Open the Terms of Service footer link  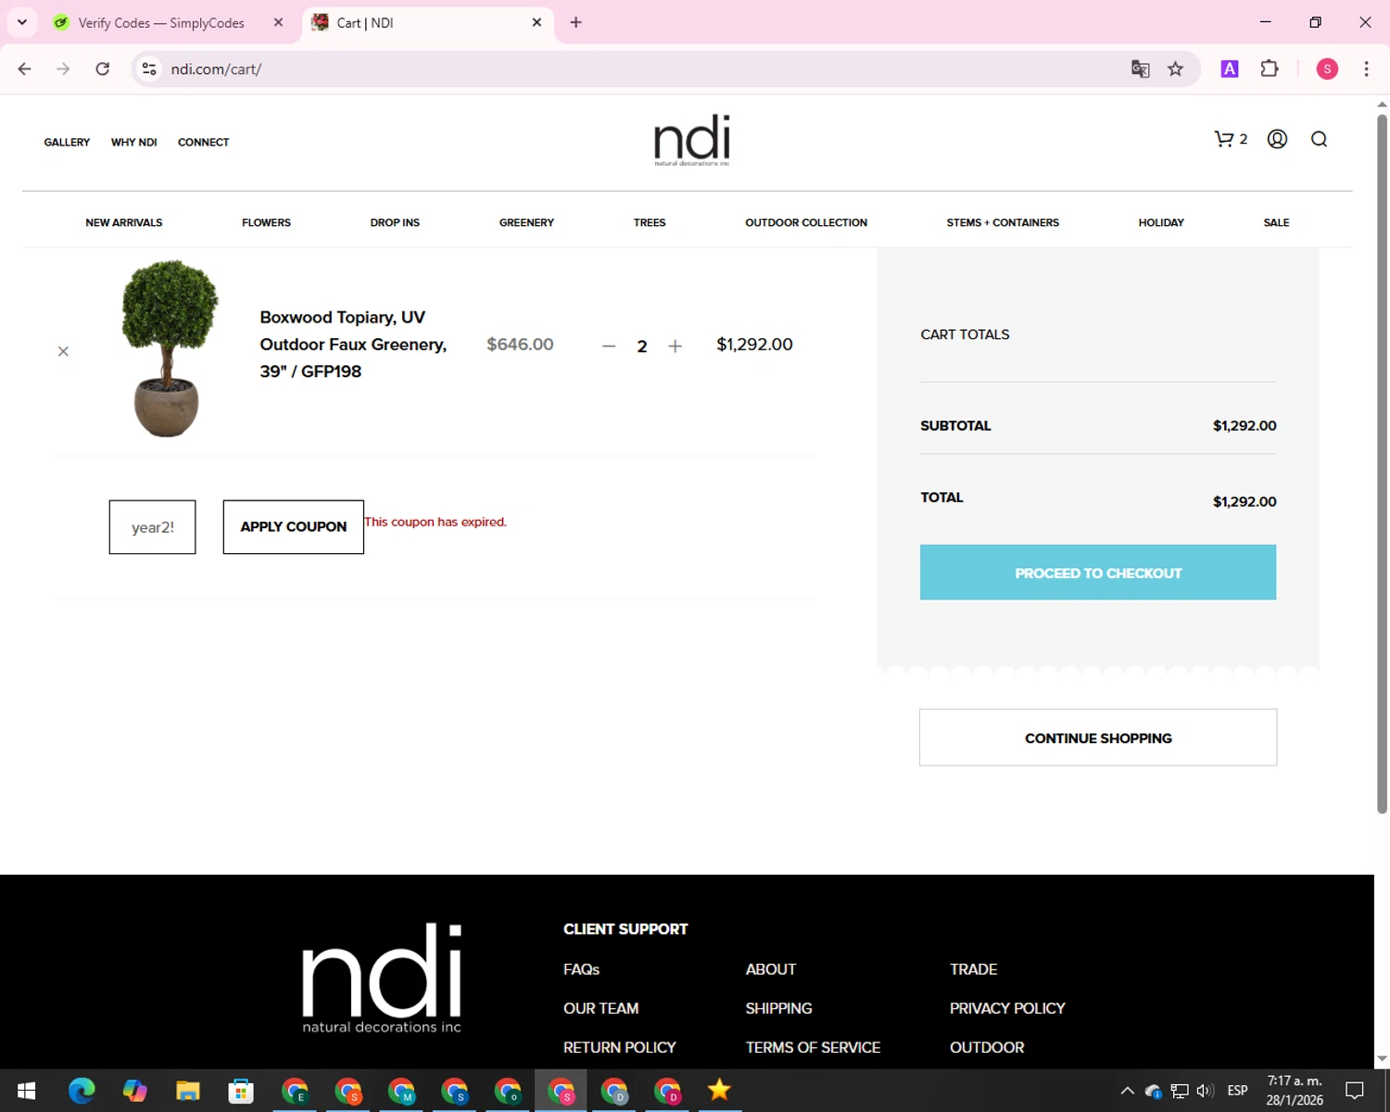[x=813, y=1047]
